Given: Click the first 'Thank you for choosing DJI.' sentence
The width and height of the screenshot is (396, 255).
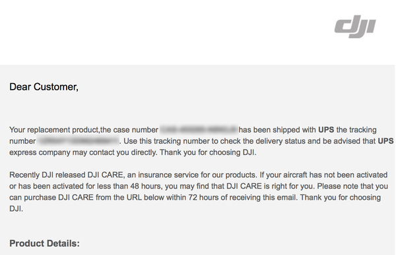Looking at the screenshot, I should pyautogui.click(x=208, y=152).
